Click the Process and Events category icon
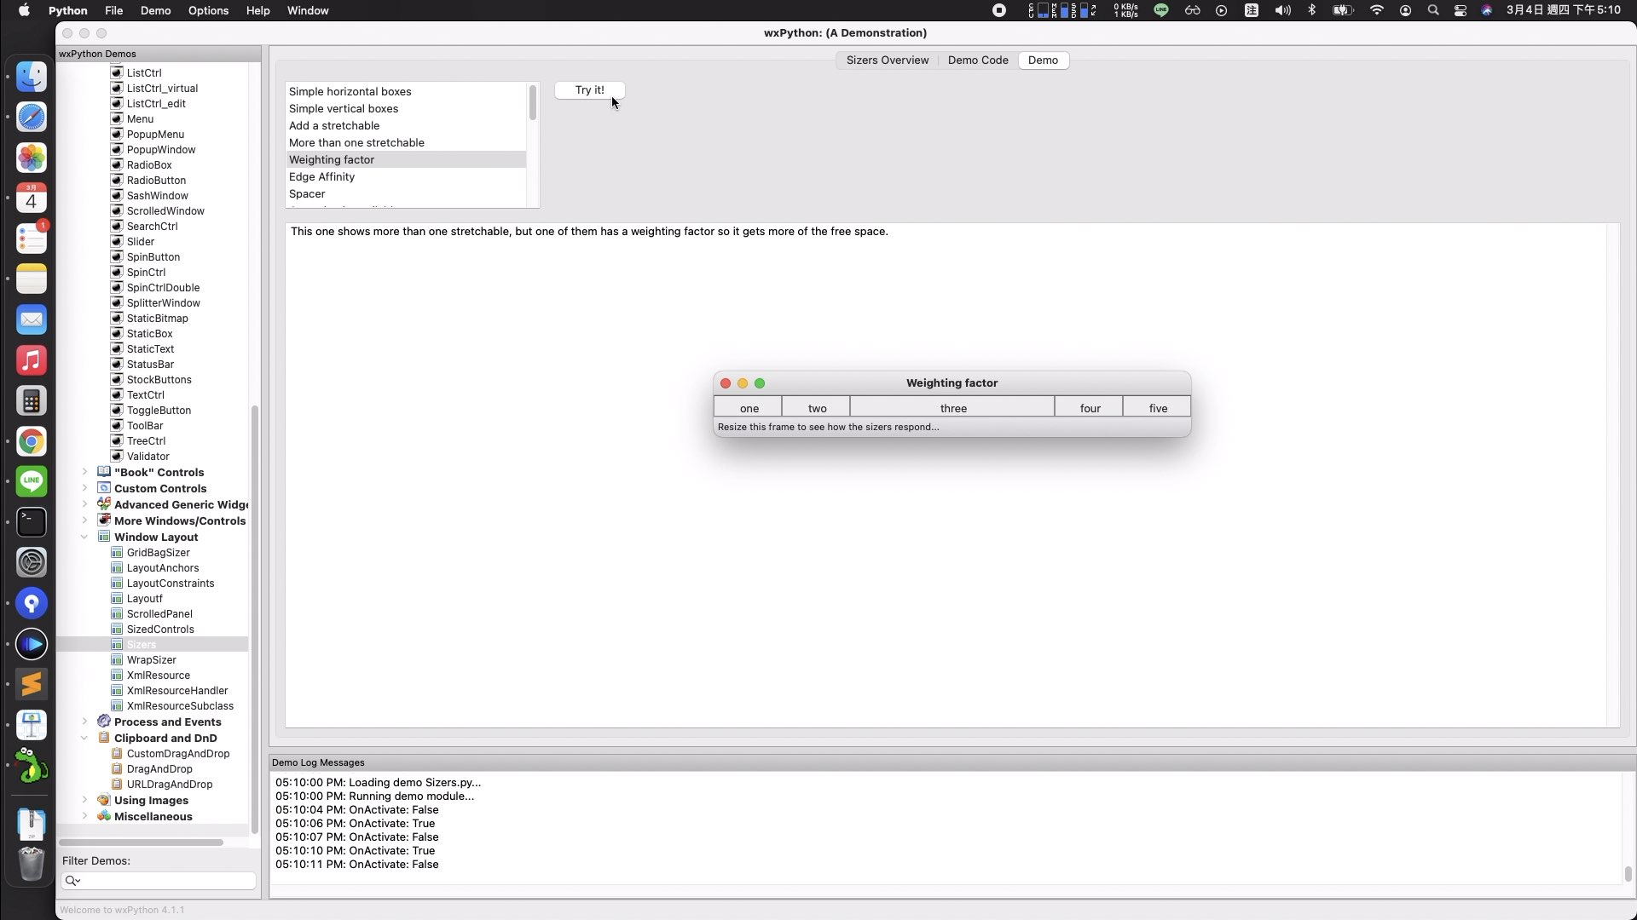The height and width of the screenshot is (920, 1637). [104, 722]
